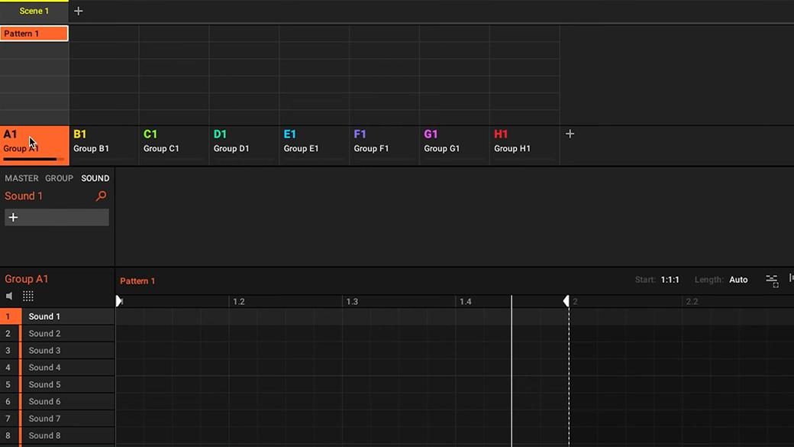Click slot number 8 of Sound 8
This screenshot has width=794, height=447.
[8, 436]
